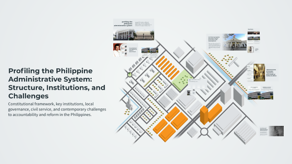Viewport: 292px width, 164px height.
Task: Open the pale slide overlapping the green park
Action: [197, 84]
